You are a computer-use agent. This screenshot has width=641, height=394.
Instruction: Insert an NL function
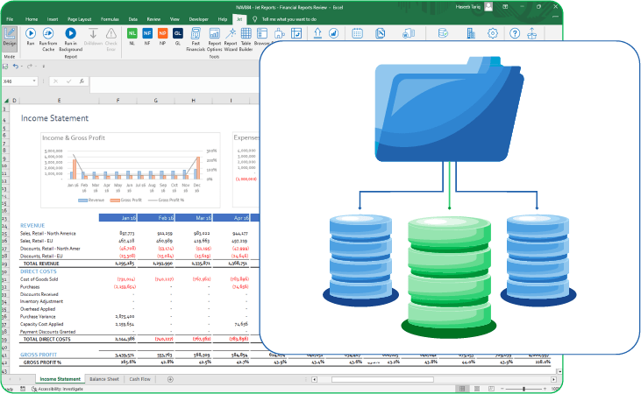132,37
